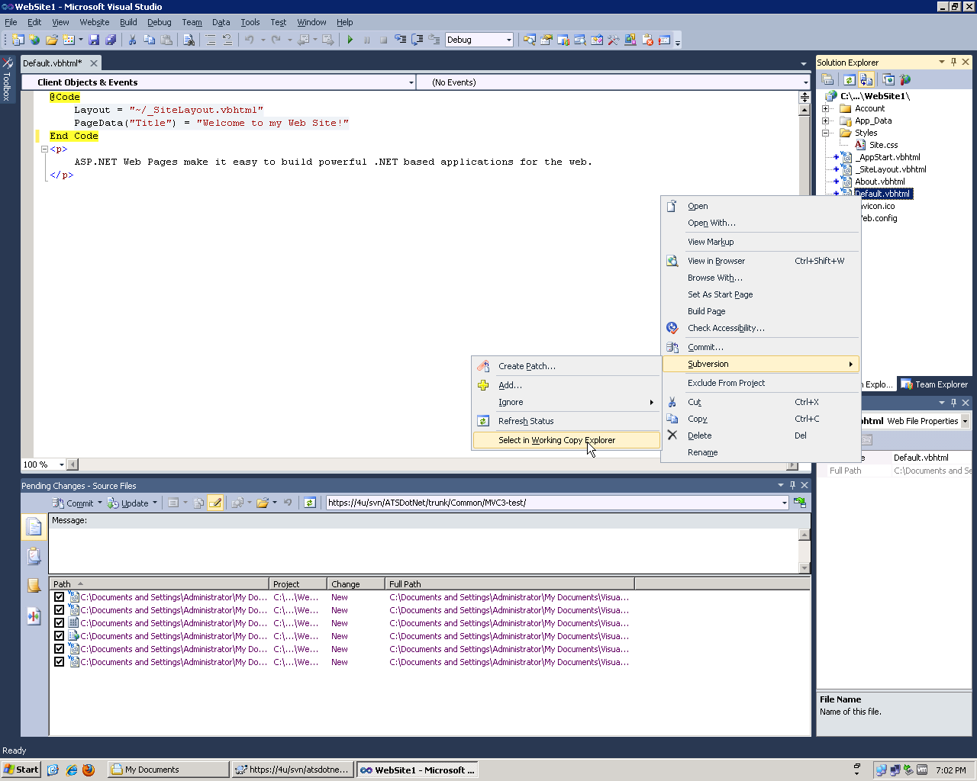Screen dimensions: 977x781
Task: Click the Copy Web Site icon in Solution Explorer
Action: 888,79
